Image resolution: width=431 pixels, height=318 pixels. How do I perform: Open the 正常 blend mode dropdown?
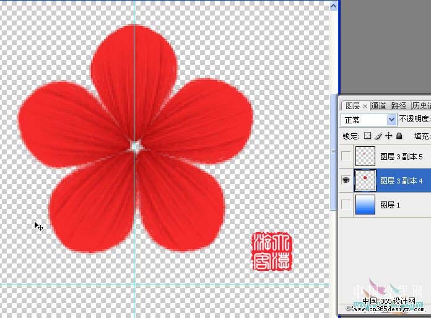[368, 120]
